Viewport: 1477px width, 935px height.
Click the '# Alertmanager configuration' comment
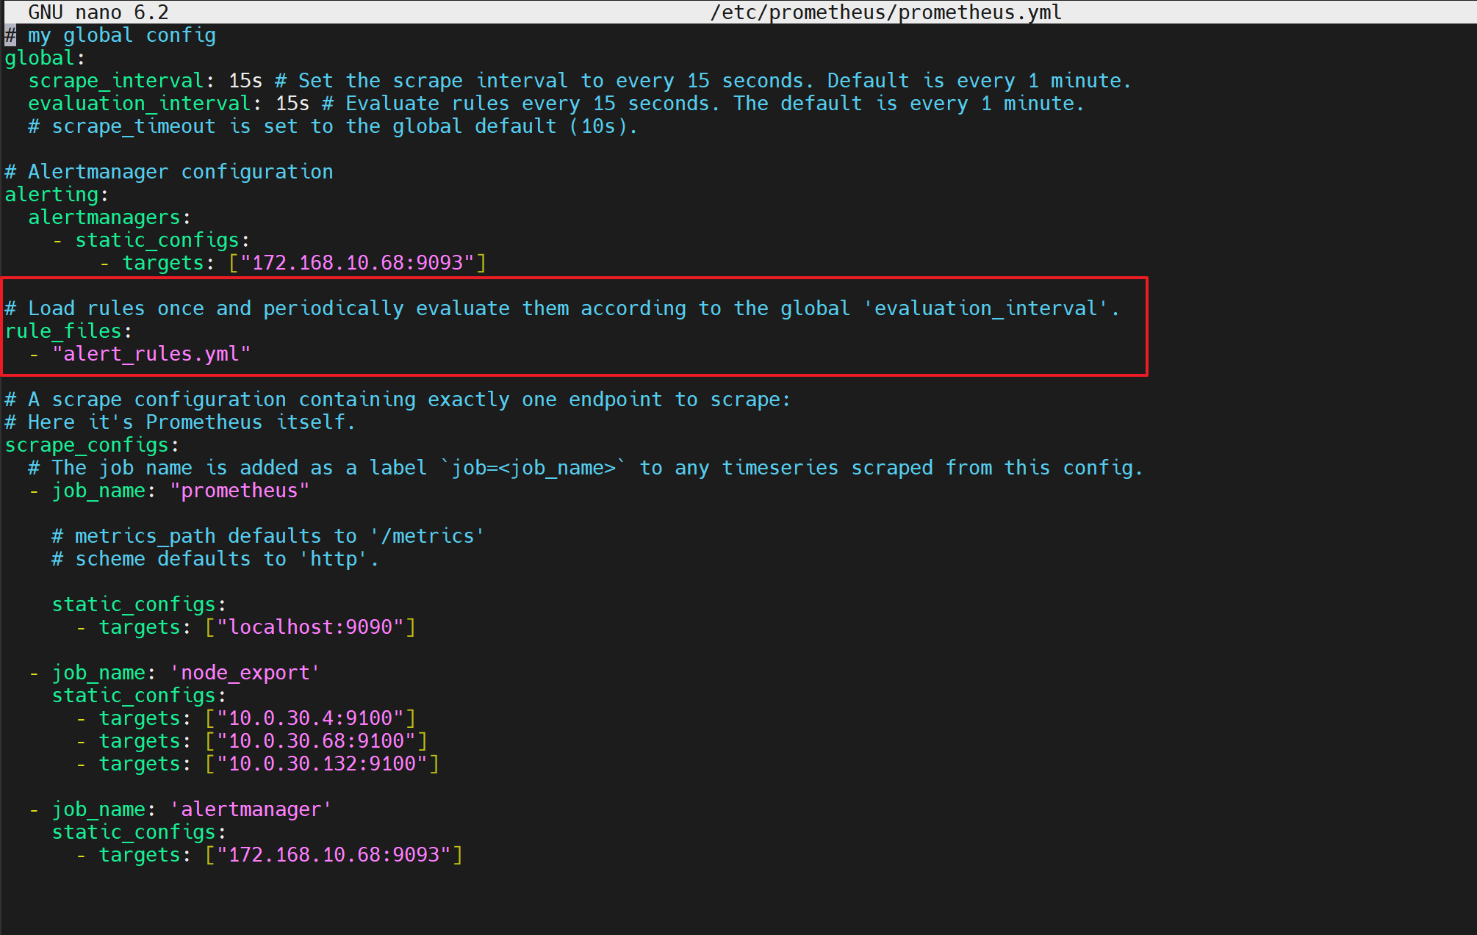click(x=169, y=172)
